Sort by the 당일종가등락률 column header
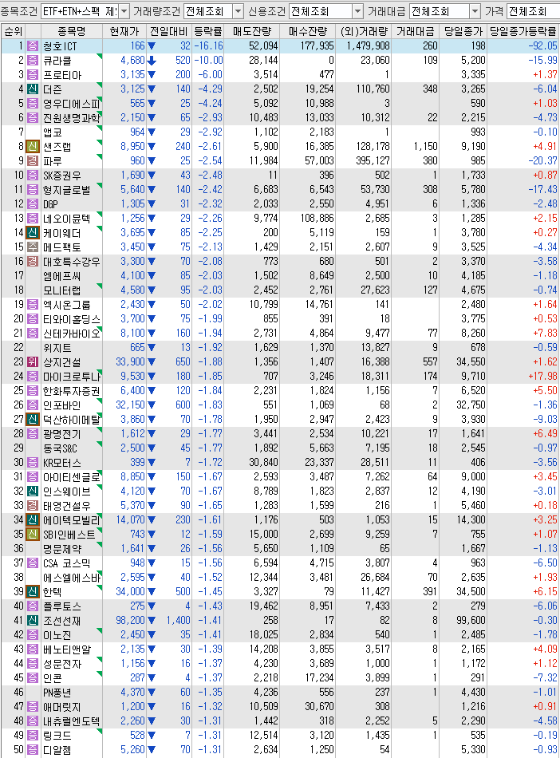The width and height of the screenshot is (560, 758). click(523, 31)
